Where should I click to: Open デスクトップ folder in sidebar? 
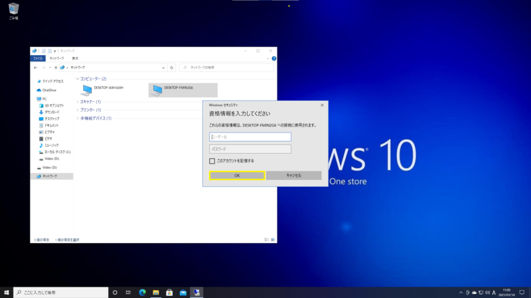click(x=49, y=119)
